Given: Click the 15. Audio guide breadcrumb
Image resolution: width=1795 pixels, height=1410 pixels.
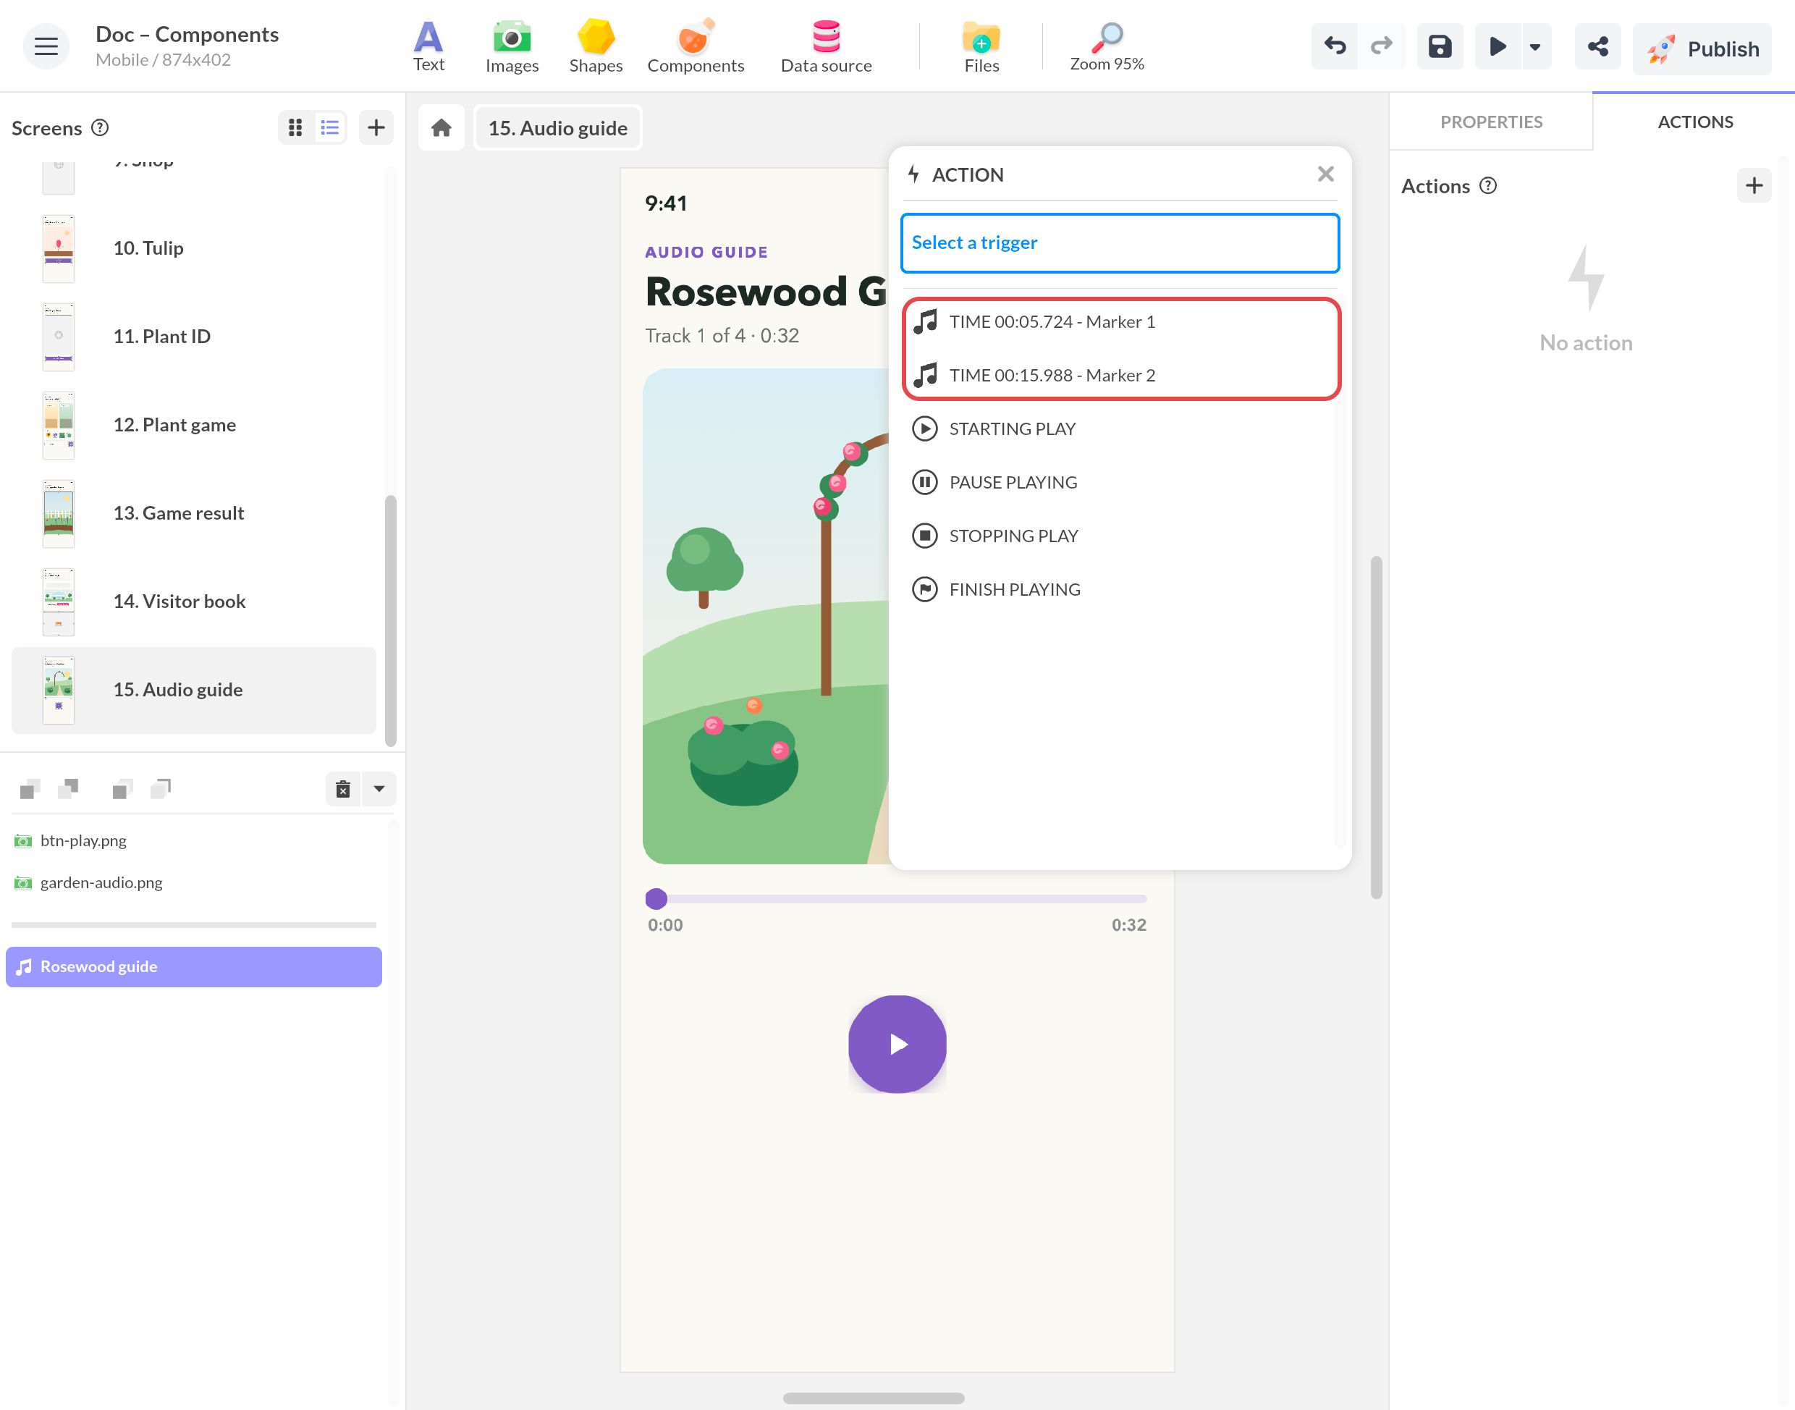Looking at the screenshot, I should (x=558, y=128).
